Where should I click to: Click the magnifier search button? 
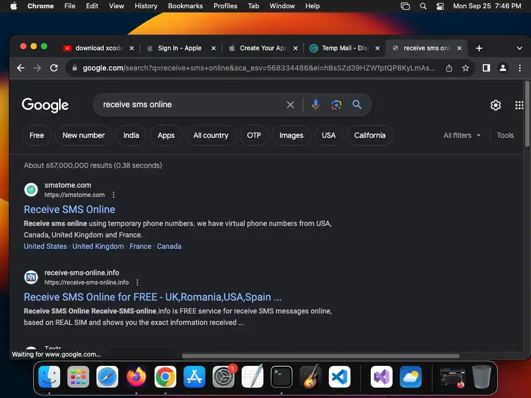click(357, 105)
